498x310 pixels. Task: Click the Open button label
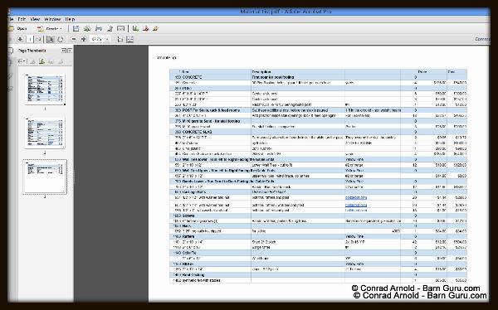point(22,28)
